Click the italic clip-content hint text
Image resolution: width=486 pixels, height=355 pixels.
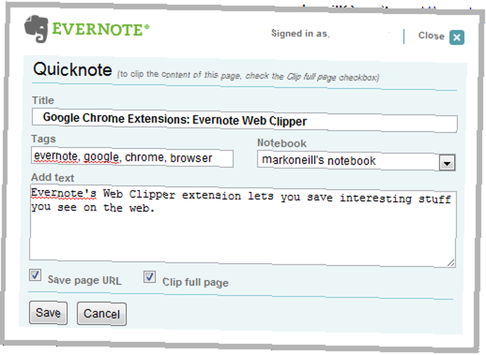248,76
